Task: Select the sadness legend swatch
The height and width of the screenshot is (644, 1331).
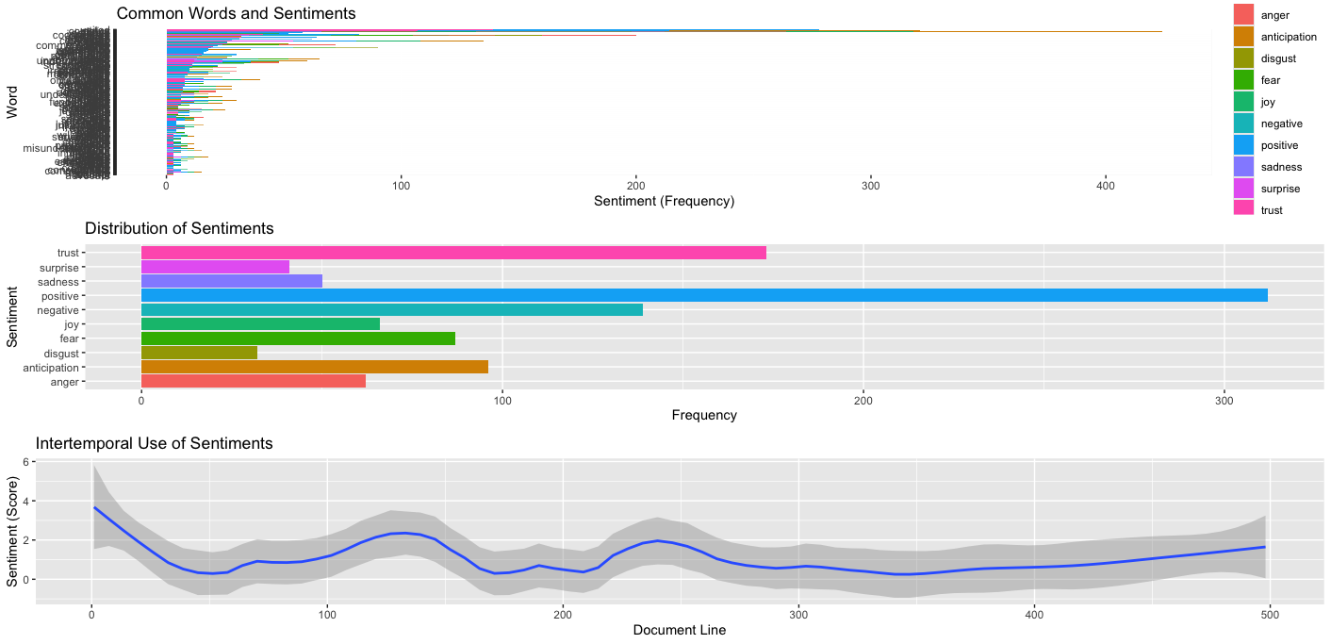Action: (1244, 167)
